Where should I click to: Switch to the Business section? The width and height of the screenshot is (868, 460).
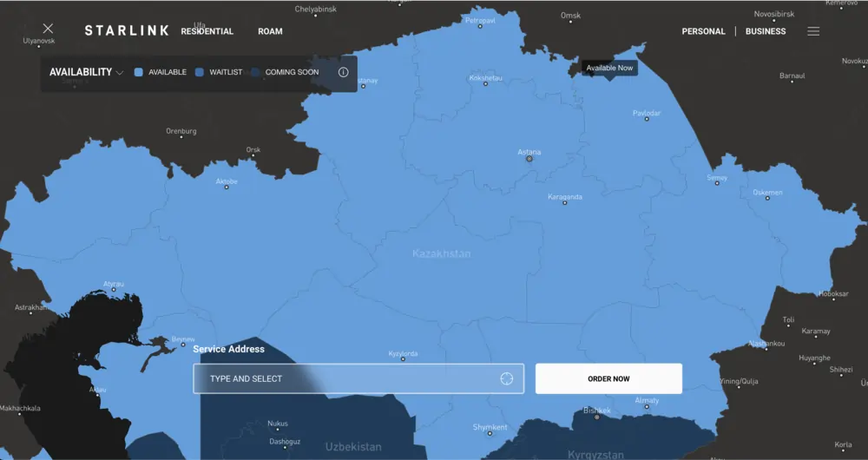coord(766,31)
